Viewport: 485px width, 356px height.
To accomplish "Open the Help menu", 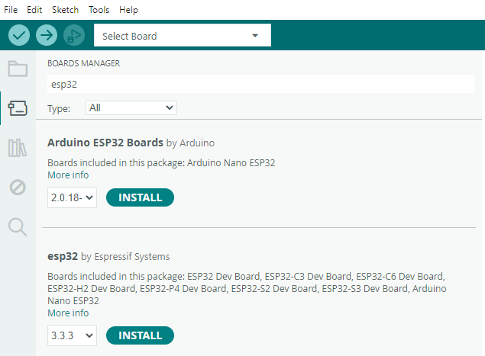I will tap(128, 10).
